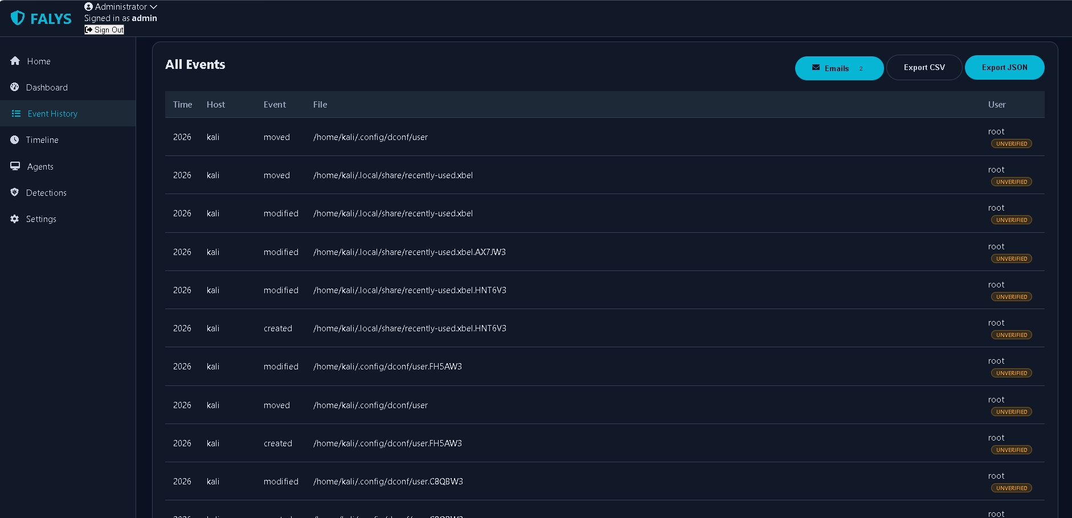
Task: Click the email count badge showing 2
Action: click(861, 68)
